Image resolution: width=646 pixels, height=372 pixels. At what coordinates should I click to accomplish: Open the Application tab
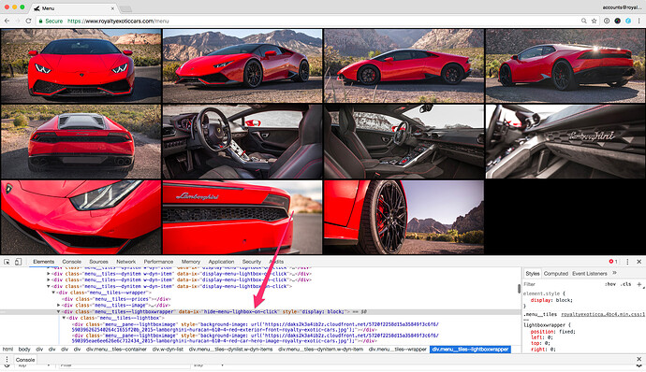tap(221, 262)
